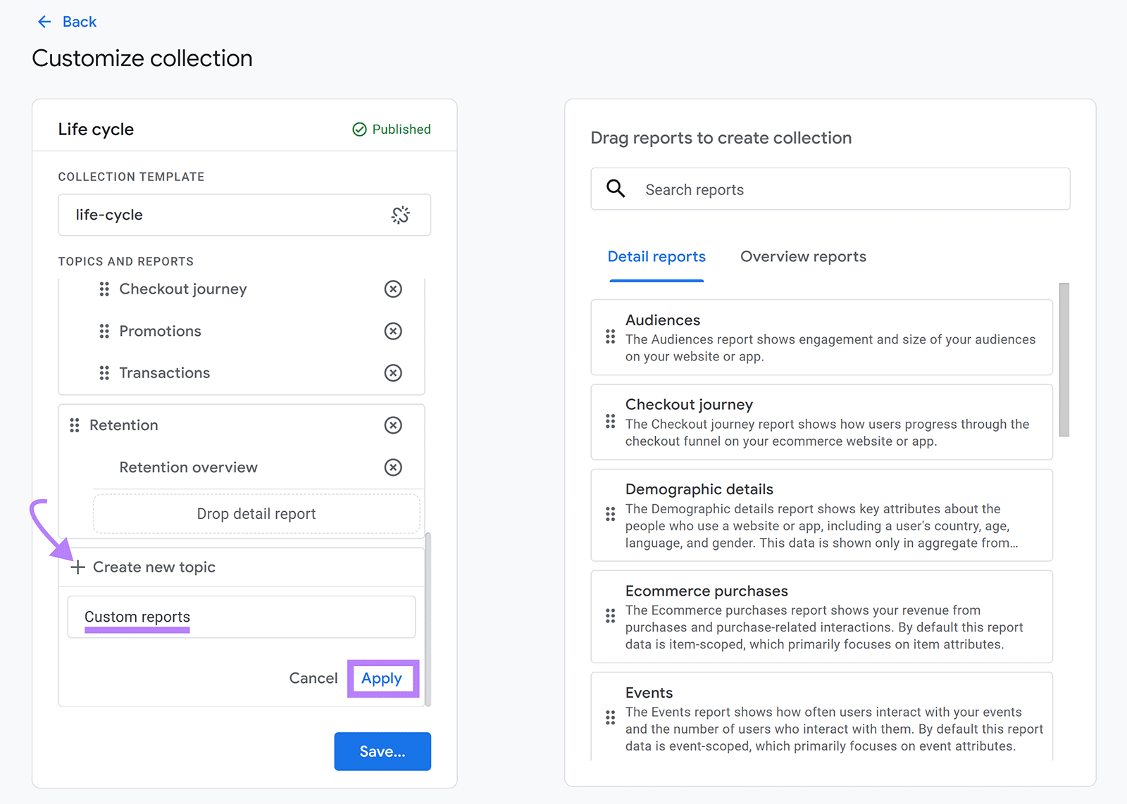Screen dimensions: 1127x804
Task: Switch to the Overview reports tab
Action: pos(802,256)
